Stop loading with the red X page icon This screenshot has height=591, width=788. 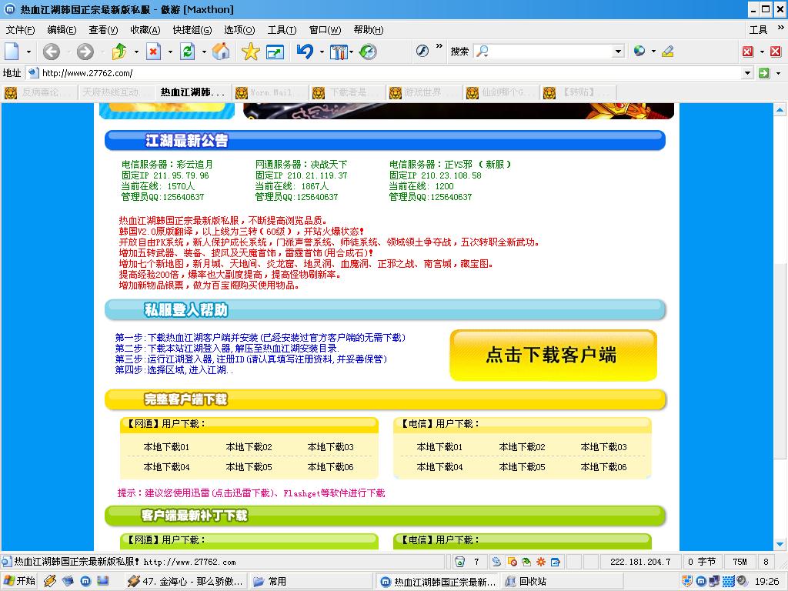click(x=154, y=52)
